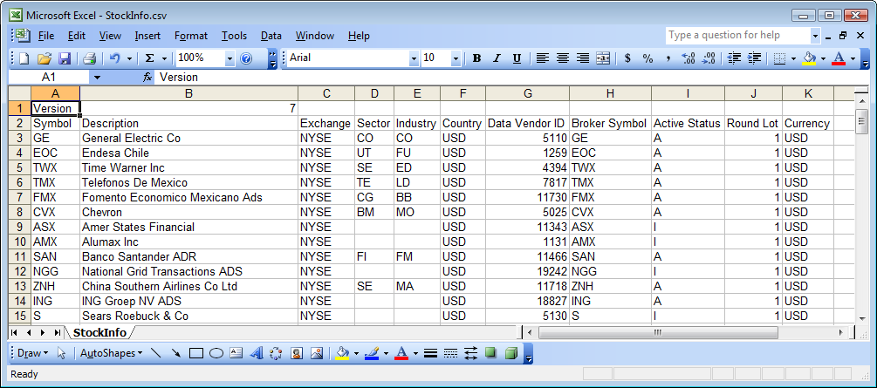This screenshot has height=388, width=877.
Task: Select the Line drawing tool
Action: 156,353
